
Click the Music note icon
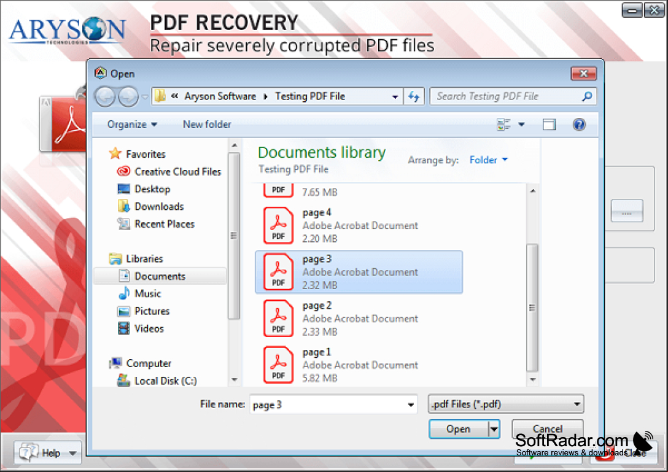(x=124, y=293)
